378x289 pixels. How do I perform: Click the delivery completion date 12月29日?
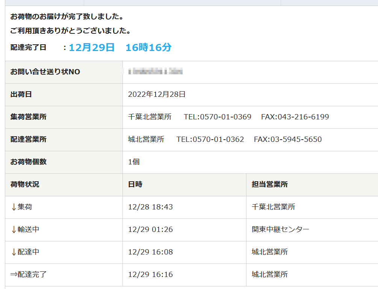(92, 47)
